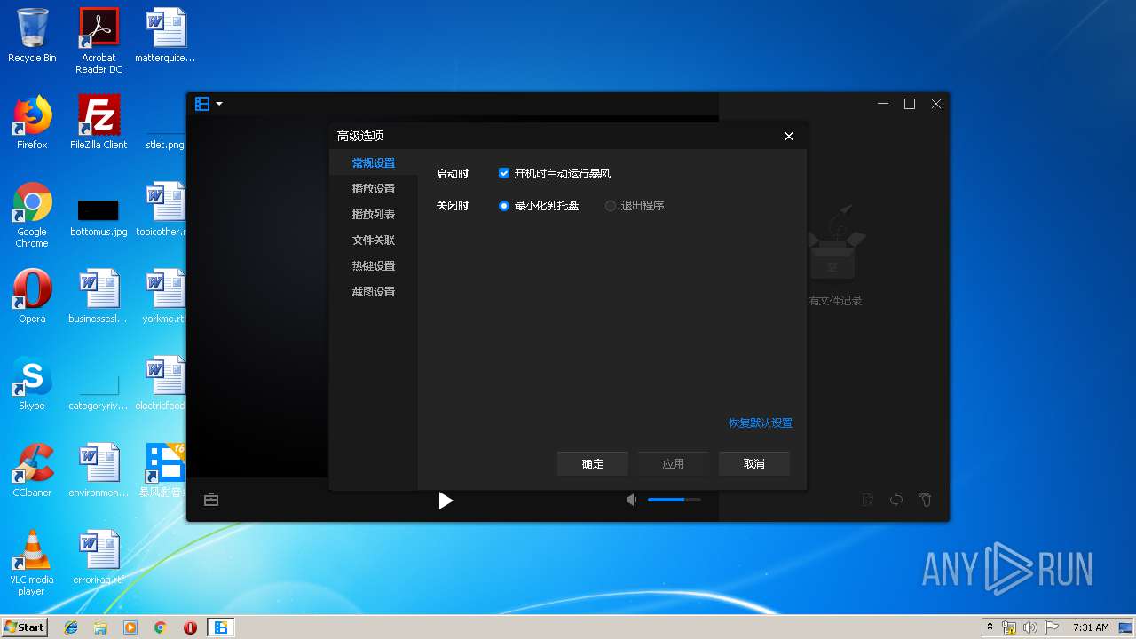This screenshot has width=1136, height=639.
Task: Click the Windows Start button
Action: click(x=25, y=627)
